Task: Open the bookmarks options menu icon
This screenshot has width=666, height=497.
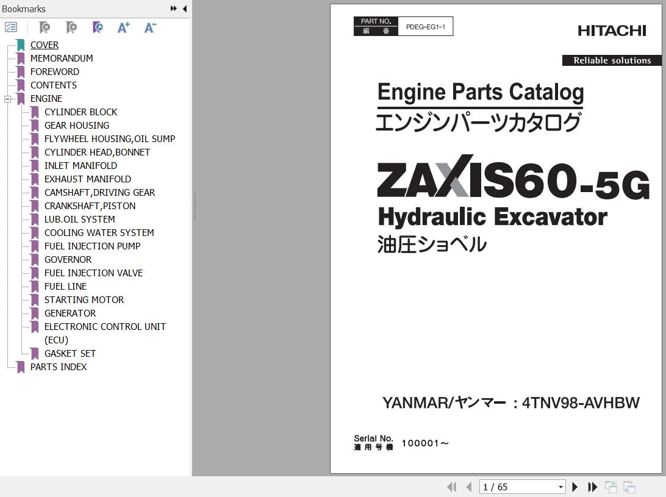Action: tap(10, 27)
